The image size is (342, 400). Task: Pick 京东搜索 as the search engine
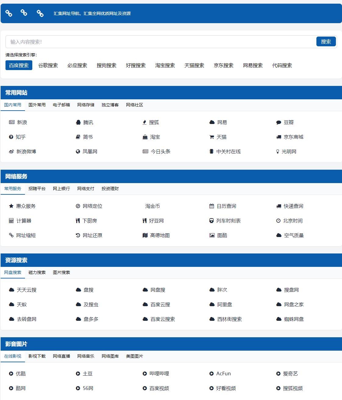pos(224,65)
